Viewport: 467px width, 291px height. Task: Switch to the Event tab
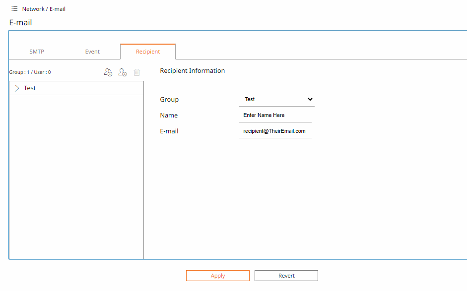pos(92,51)
